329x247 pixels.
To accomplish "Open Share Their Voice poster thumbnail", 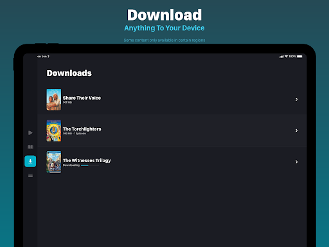I will pyautogui.click(x=54, y=100).
